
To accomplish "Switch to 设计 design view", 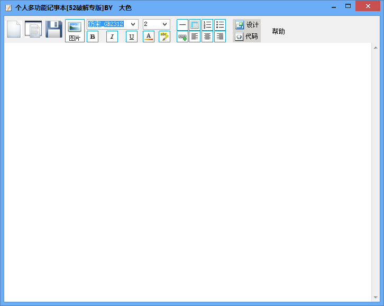I will click(247, 25).
